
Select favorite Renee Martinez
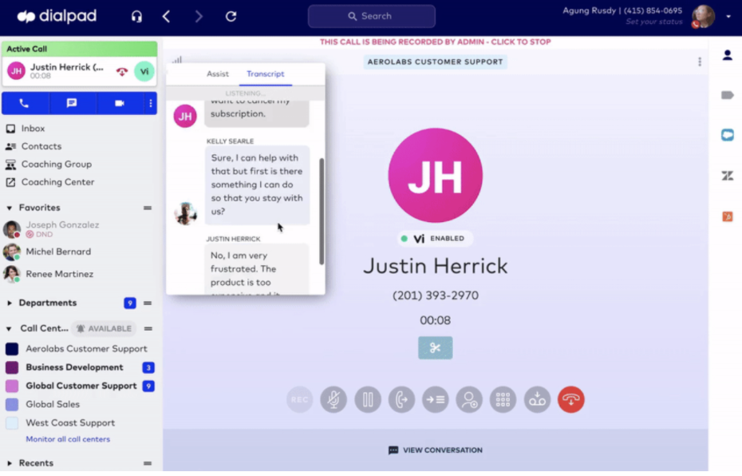[59, 274]
